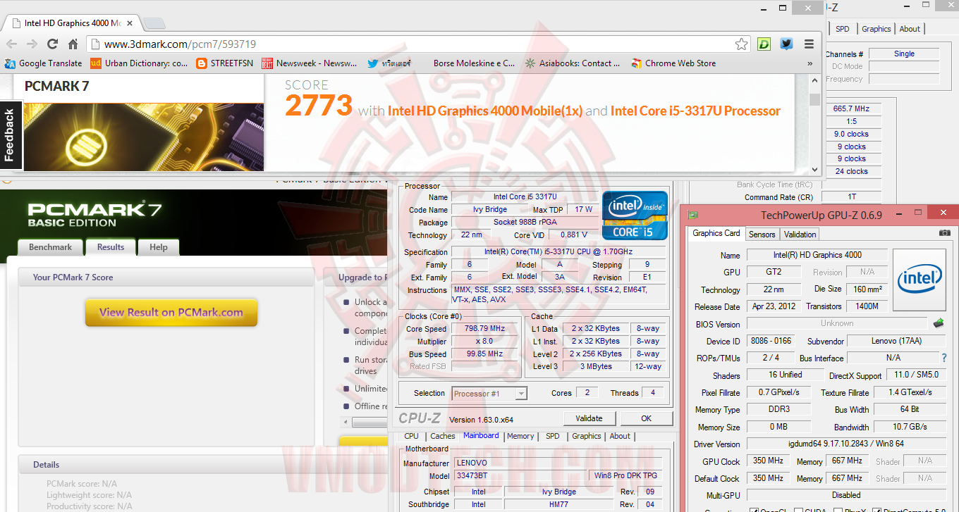This screenshot has width=959, height=512.
Task: Open a new Chrome tab
Action: click(154, 23)
